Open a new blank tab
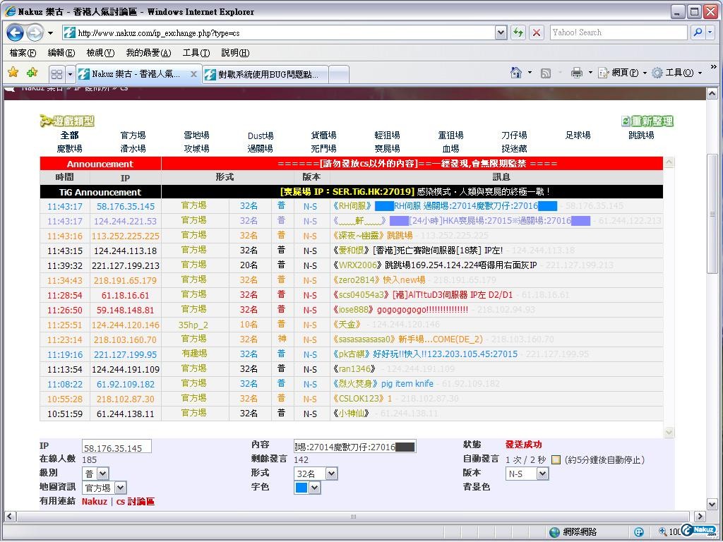Image resolution: width=723 pixels, height=542 pixels. coord(339,75)
